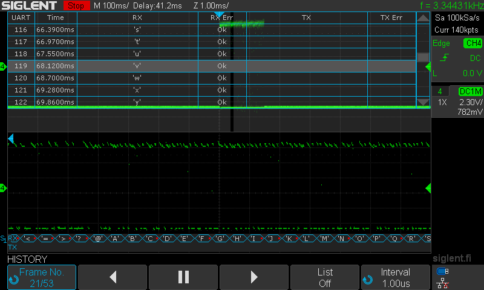
Task: Select the row 118 at 67.5500ms
Action: click(x=212, y=54)
